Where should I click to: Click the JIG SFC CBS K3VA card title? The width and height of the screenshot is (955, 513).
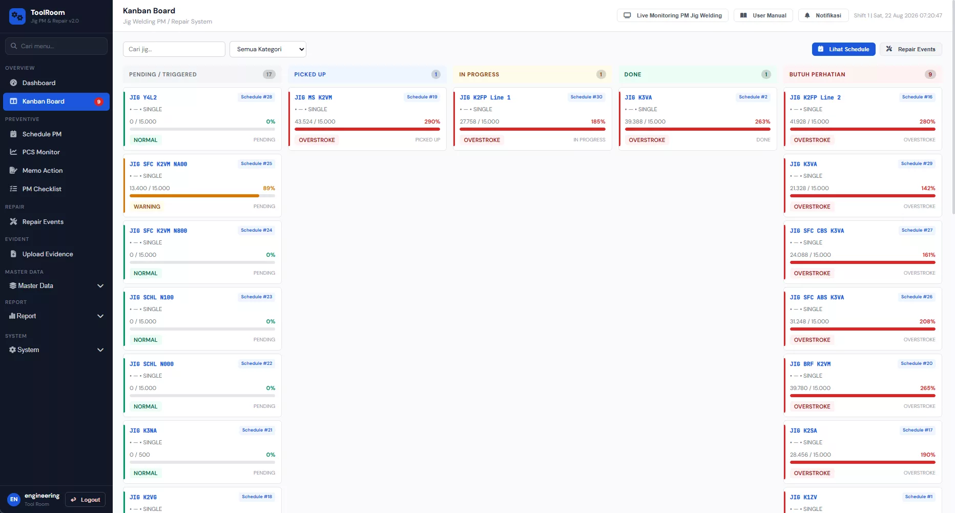(817, 231)
